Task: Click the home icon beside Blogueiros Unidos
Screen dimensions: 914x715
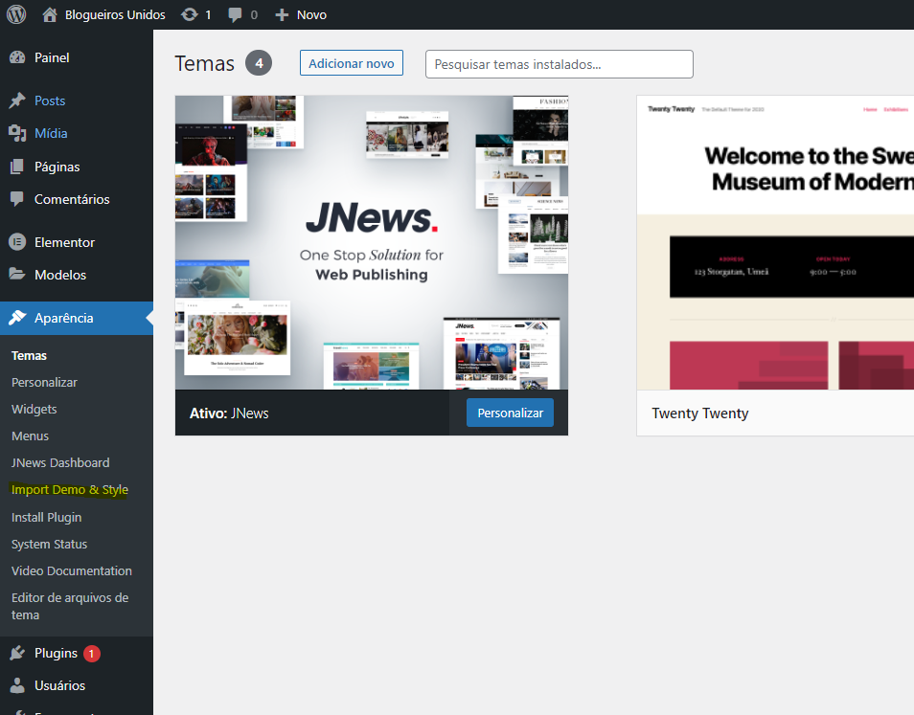Action: click(x=50, y=14)
